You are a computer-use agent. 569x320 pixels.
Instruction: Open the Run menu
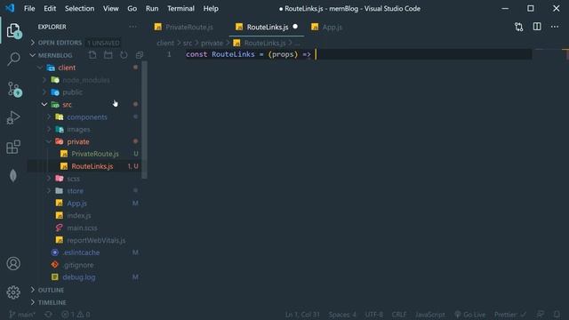[152, 8]
